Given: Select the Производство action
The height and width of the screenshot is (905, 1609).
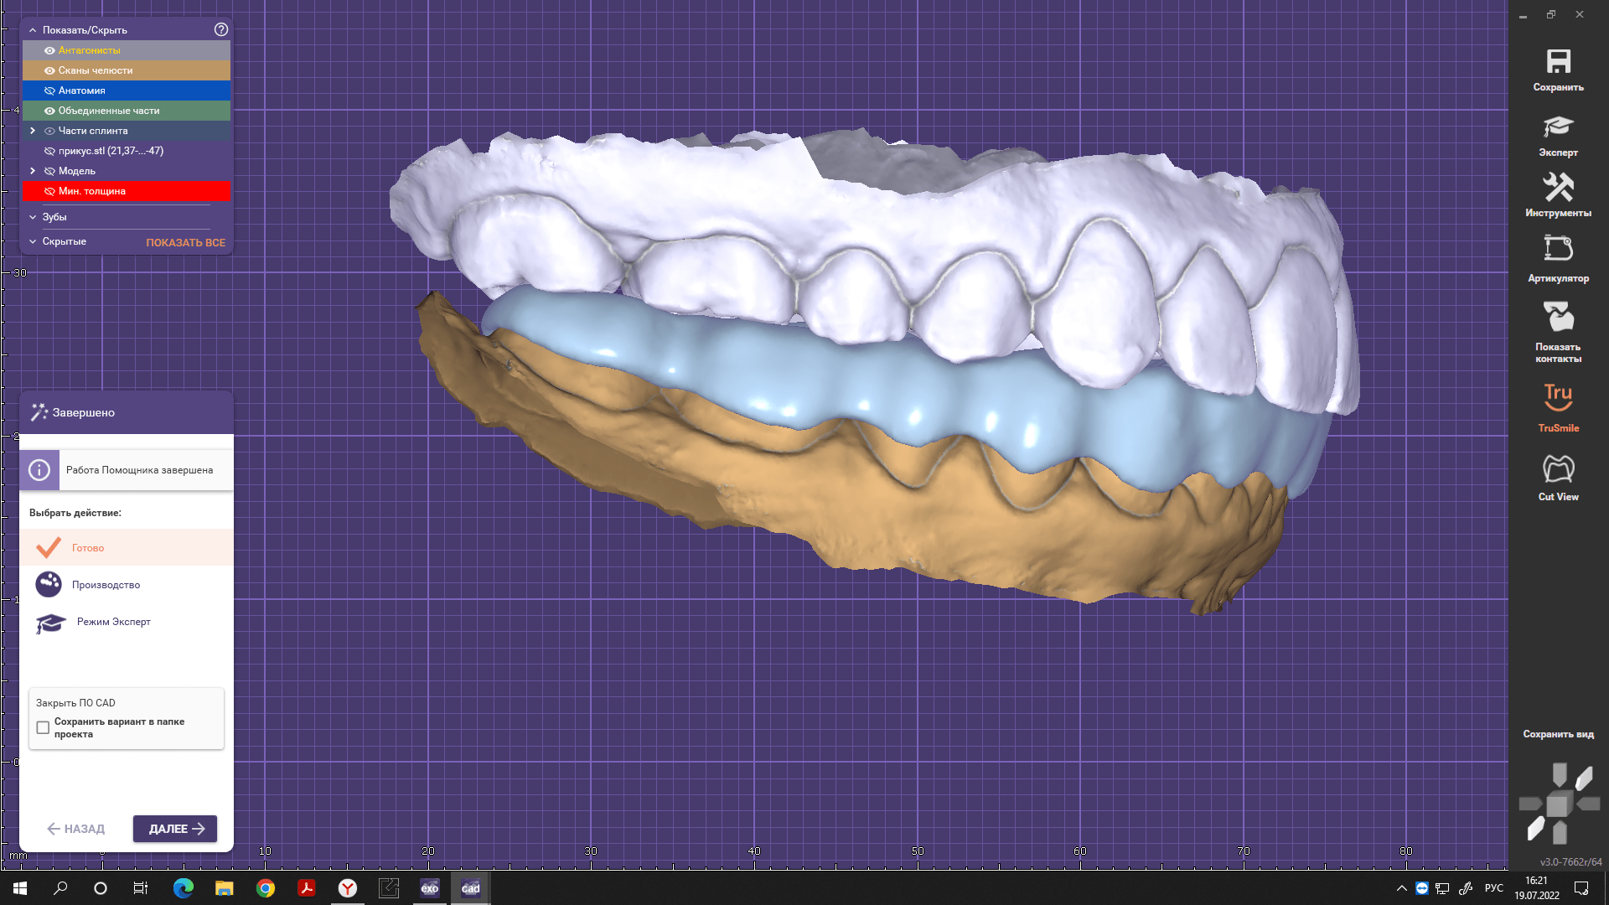Looking at the screenshot, I should 106,585.
